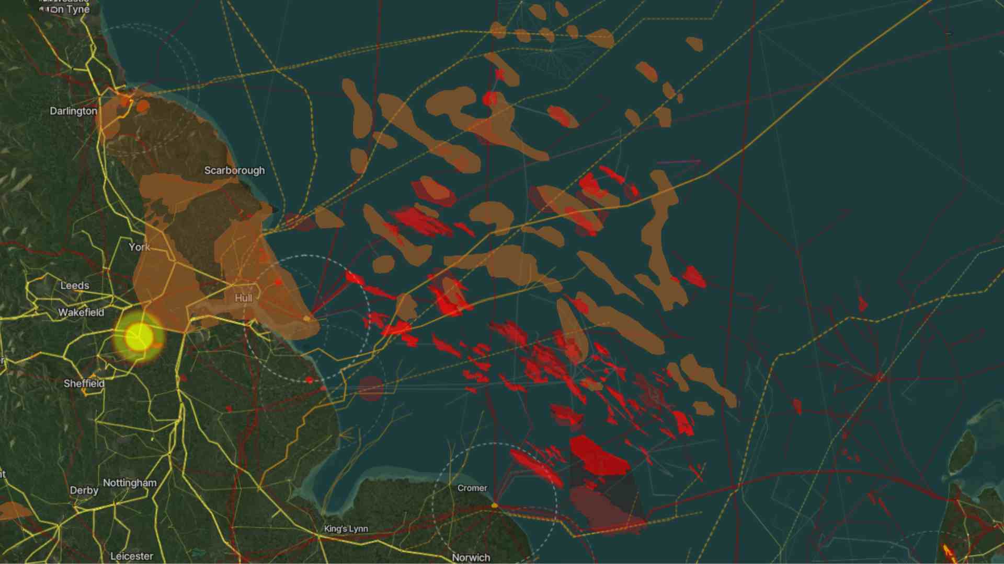Click the Sheffield city label
Viewport: 1004px width, 564px height.
(84, 383)
